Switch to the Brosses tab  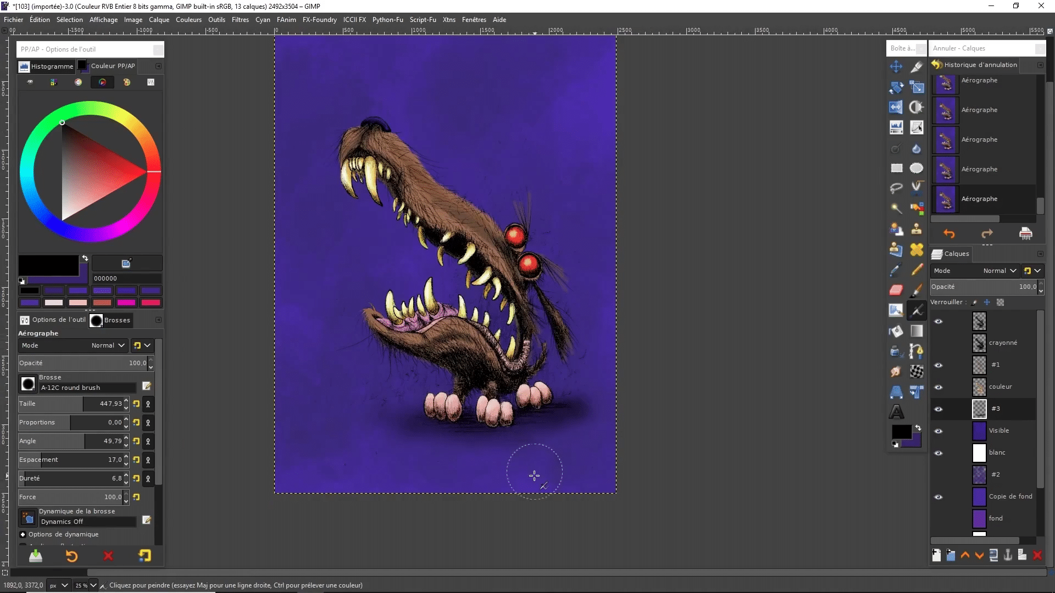(112, 320)
